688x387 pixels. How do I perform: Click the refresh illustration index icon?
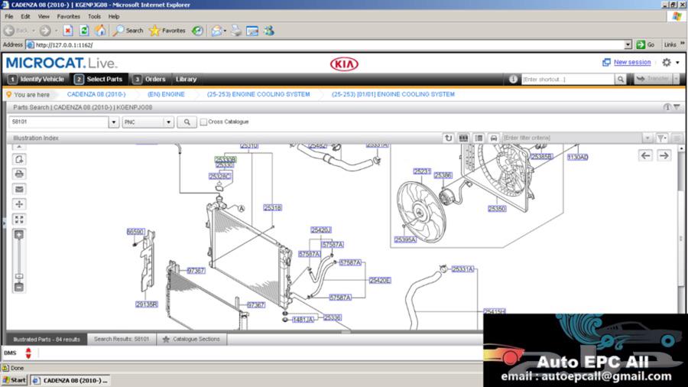pos(448,138)
